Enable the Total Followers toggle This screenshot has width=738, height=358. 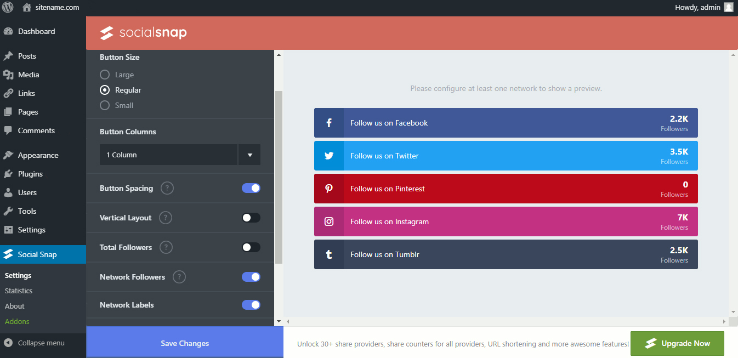click(x=251, y=247)
